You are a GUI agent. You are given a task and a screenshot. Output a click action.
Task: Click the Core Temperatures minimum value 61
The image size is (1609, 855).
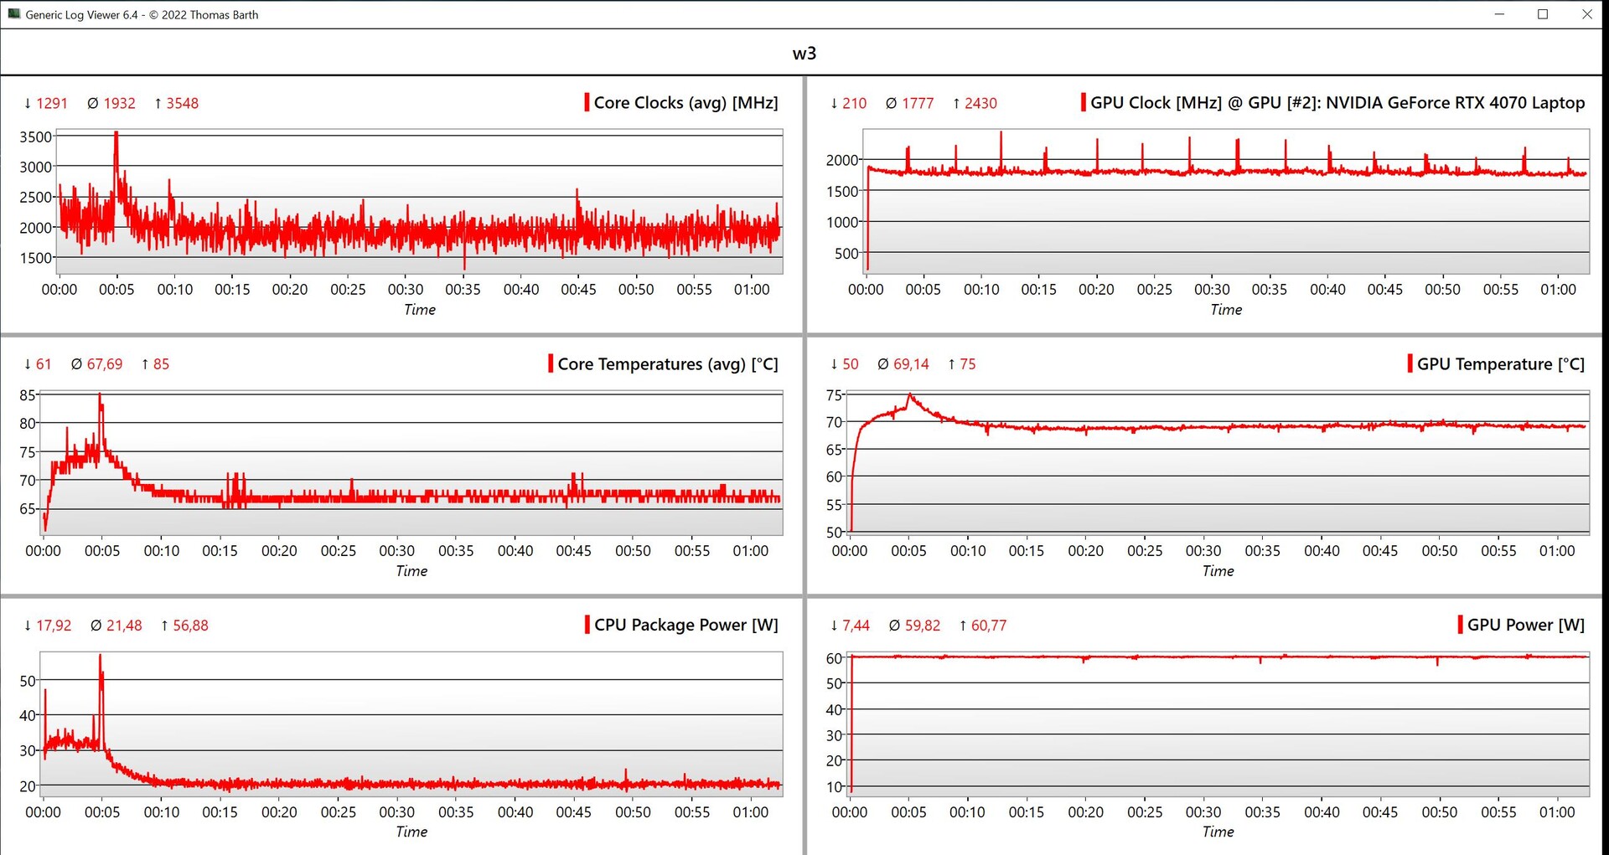pyautogui.click(x=44, y=364)
